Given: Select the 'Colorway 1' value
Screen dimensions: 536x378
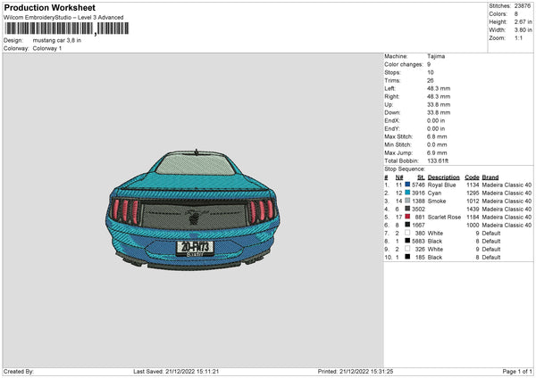Looking at the screenshot, I should pos(47,48).
